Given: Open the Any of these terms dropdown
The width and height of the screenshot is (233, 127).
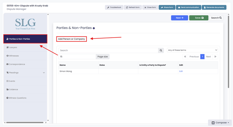Looking at the screenshot, I should tap(193, 50).
